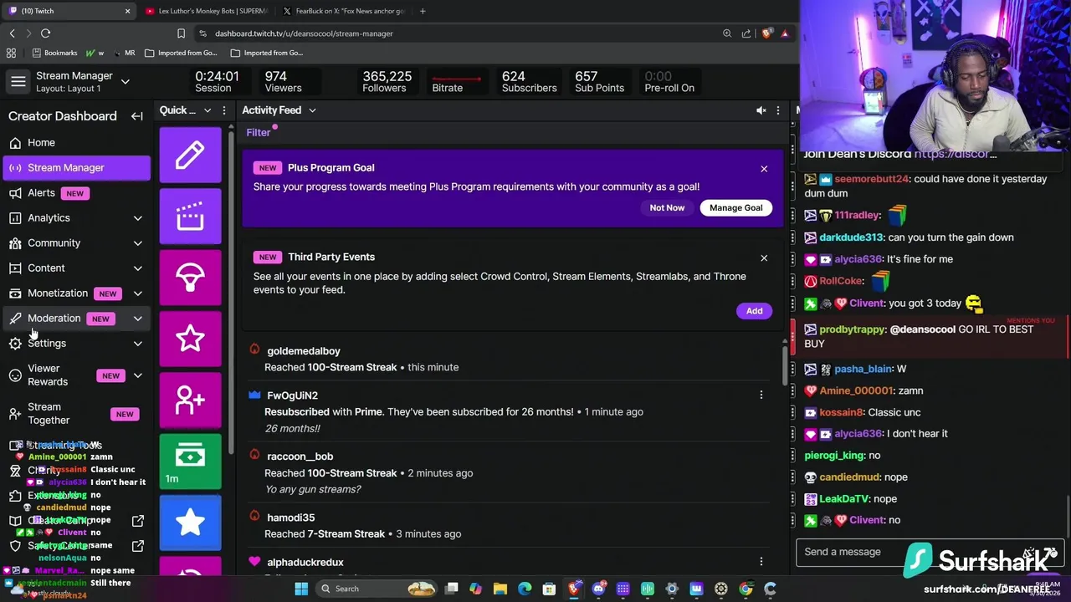Click the 974 Viewers stat

pos(283,81)
